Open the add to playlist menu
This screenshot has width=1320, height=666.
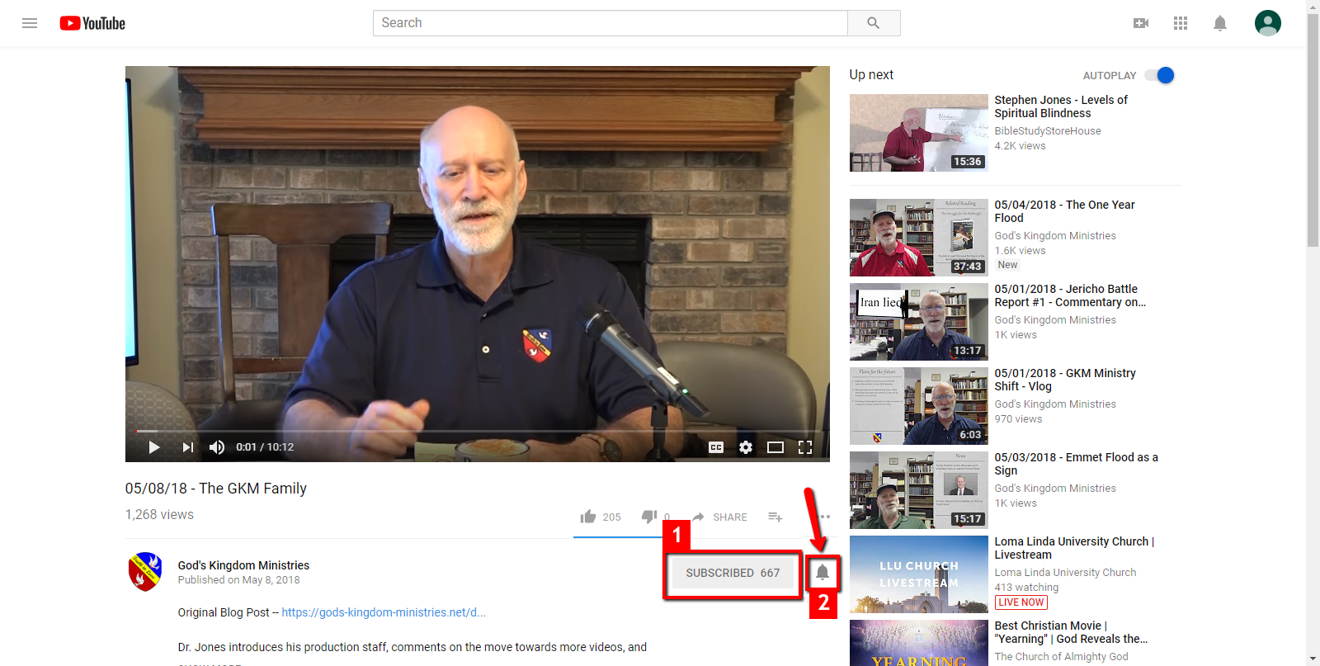click(x=775, y=517)
